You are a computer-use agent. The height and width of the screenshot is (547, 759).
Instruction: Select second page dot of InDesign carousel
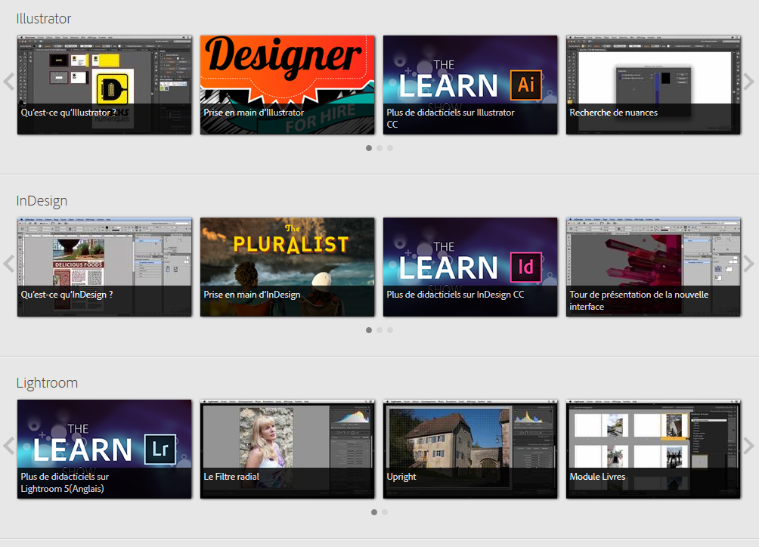pos(379,330)
